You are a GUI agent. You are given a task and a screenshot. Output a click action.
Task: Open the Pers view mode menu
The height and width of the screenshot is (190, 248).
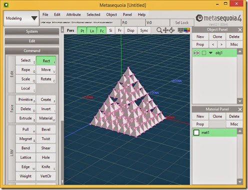click(70, 30)
